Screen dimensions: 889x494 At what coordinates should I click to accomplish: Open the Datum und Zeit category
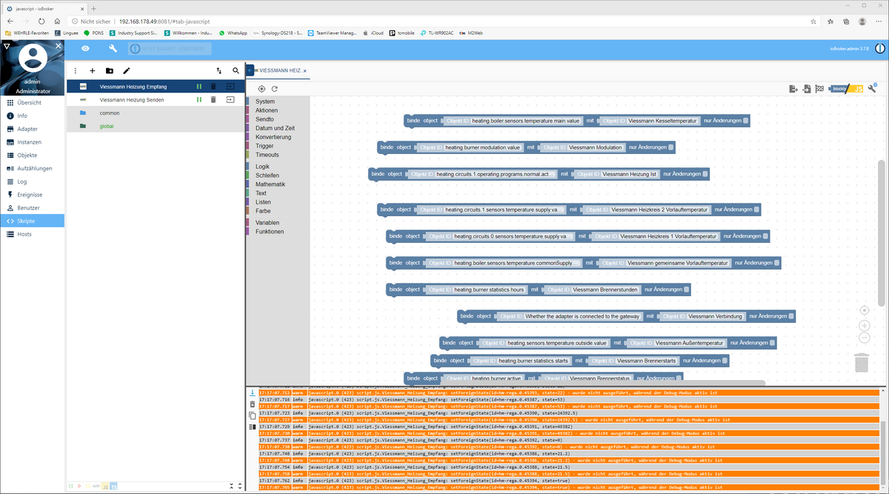(x=273, y=128)
